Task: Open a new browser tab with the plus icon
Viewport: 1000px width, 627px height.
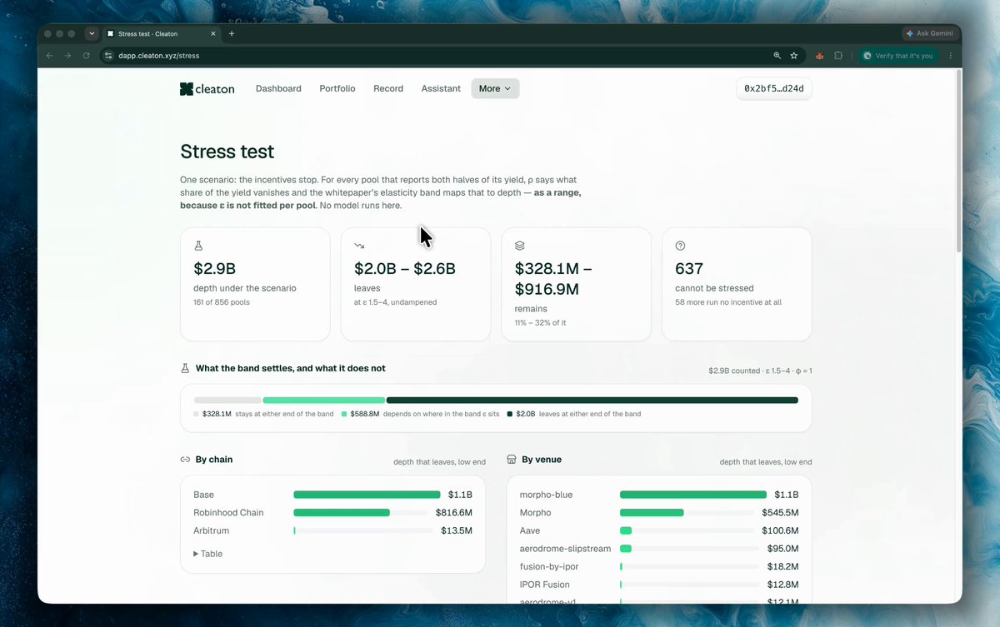Action: click(x=232, y=33)
